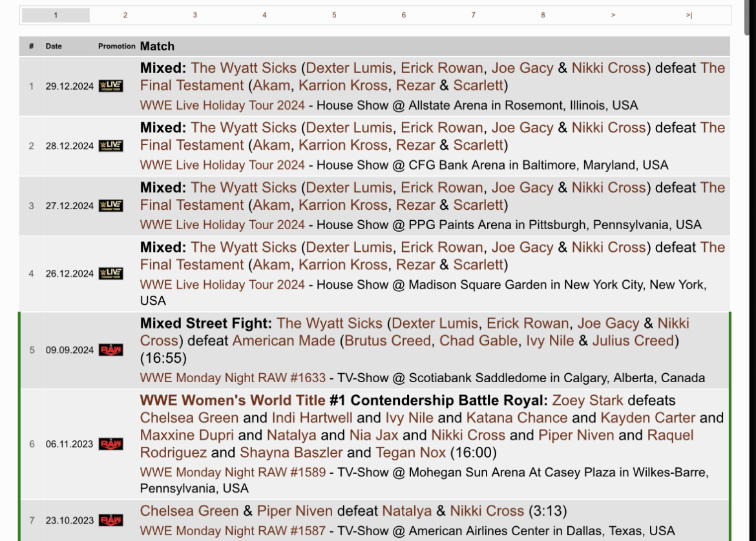Click the Date column header
The height and width of the screenshot is (541, 756).
pyautogui.click(x=54, y=46)
